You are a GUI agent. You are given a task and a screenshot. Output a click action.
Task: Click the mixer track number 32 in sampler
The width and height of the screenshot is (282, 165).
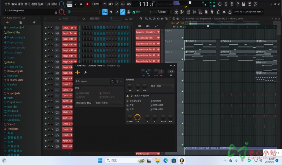171,72
